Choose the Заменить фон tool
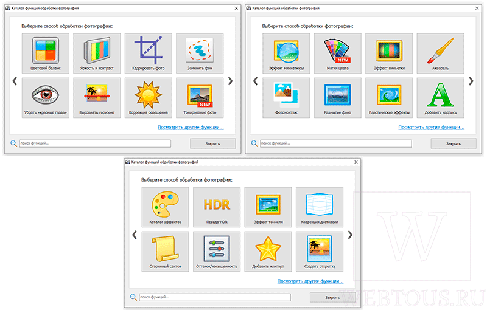 [x=200, y=53]
